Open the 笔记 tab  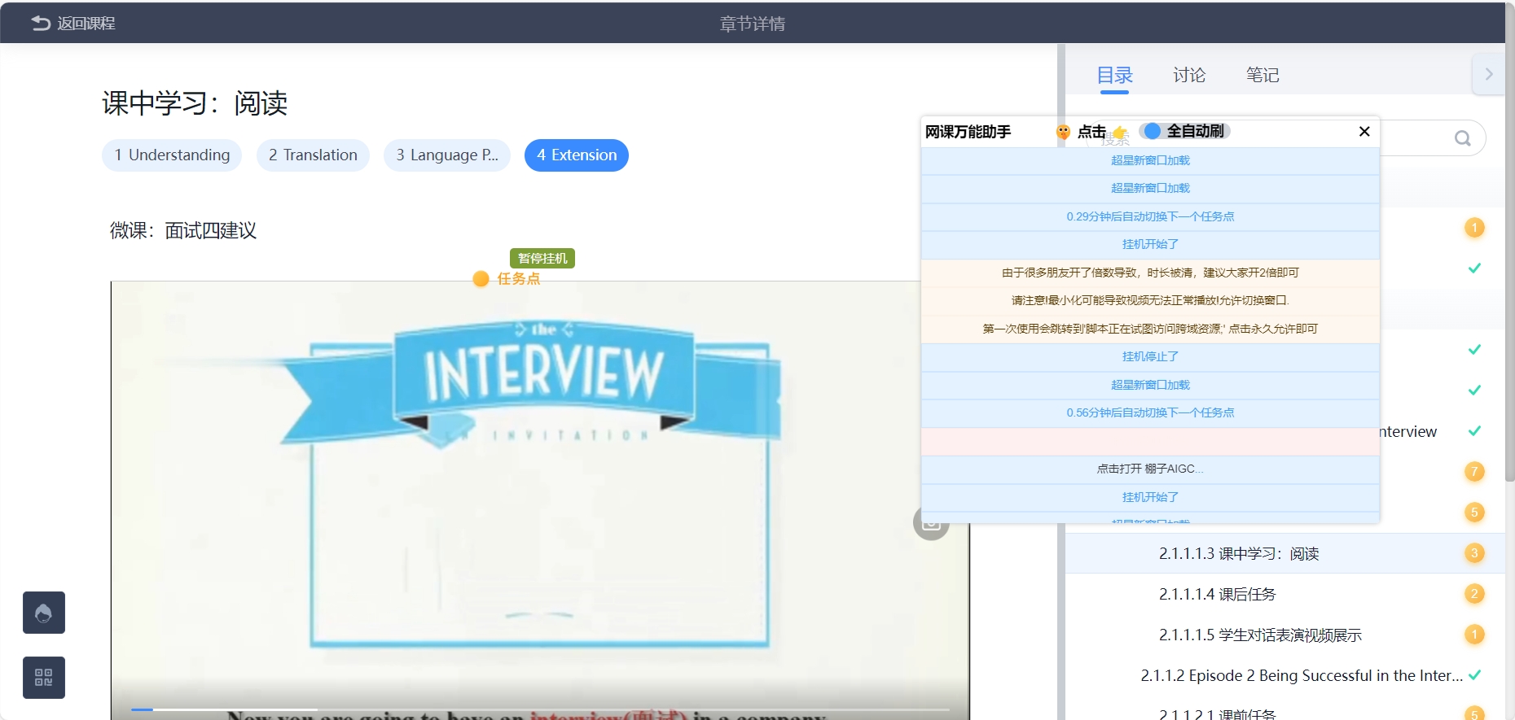tap(1262, 75)
